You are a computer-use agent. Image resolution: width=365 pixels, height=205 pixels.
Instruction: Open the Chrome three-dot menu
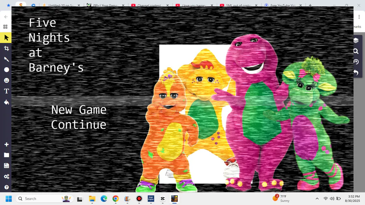point(359,17)
